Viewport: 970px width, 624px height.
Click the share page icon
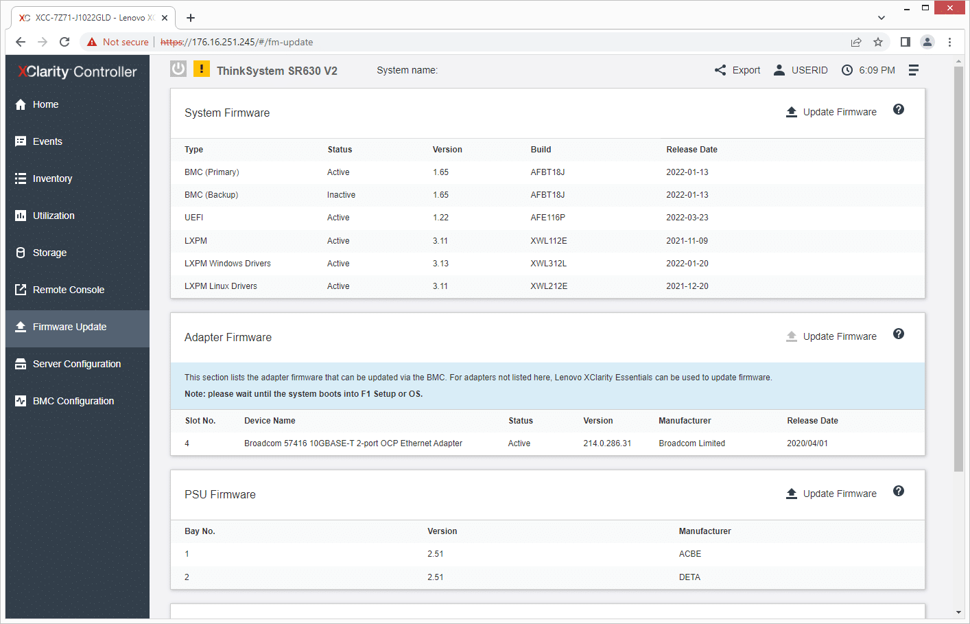(x=856, y=42)
